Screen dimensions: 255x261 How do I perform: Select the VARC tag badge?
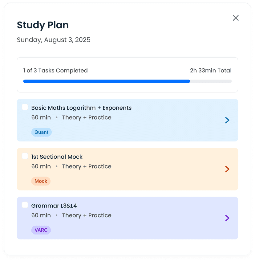pos(41,230)
